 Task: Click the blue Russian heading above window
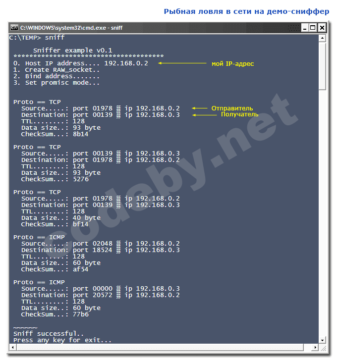point(246,11)
